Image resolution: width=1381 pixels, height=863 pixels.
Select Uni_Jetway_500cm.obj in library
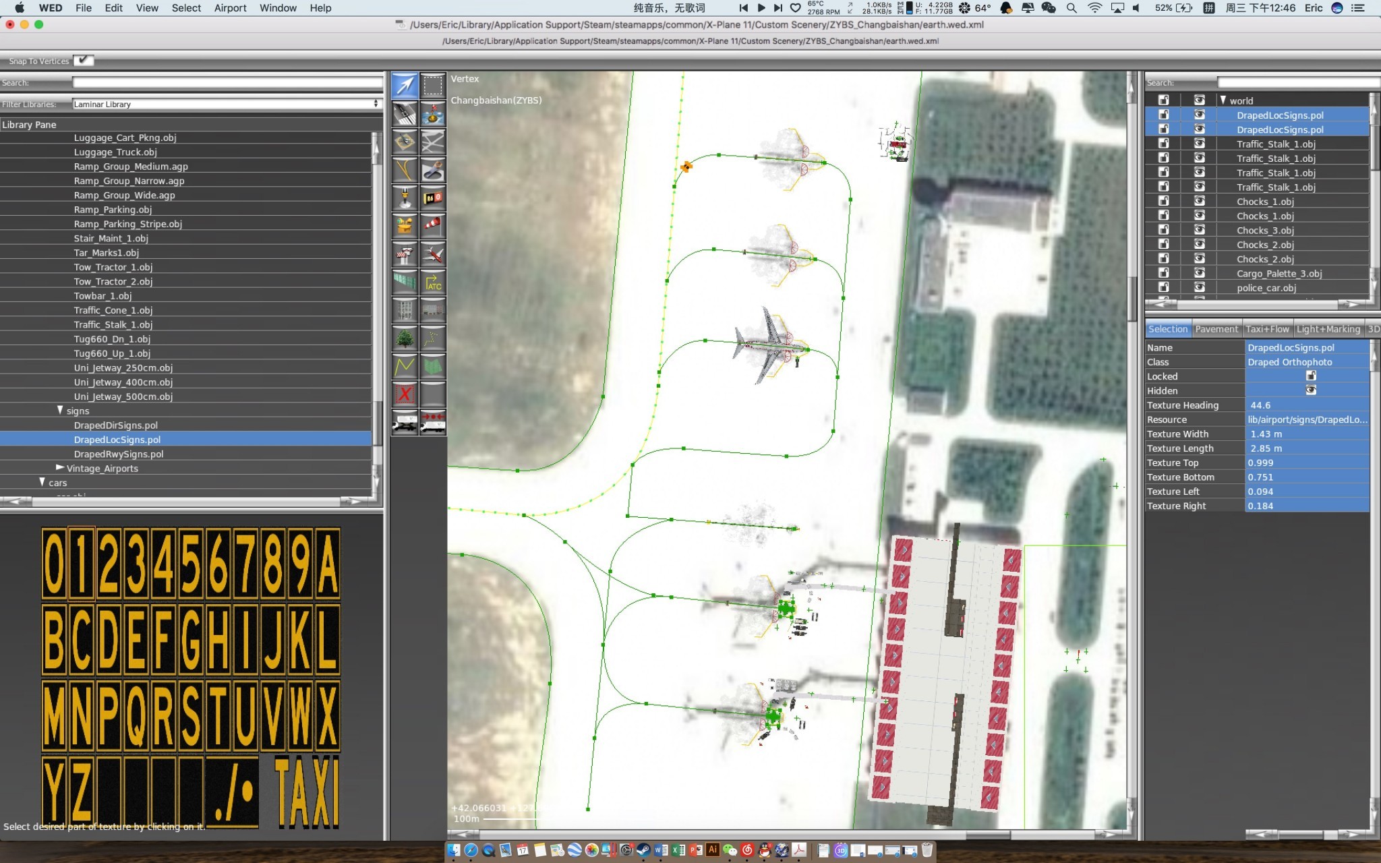123,396
